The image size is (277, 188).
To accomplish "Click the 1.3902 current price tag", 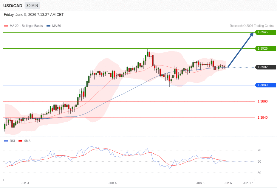I will tap(265, 67).
